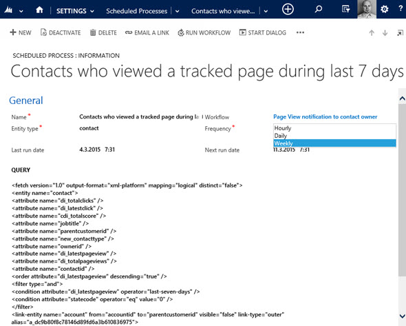
Task: Click the statecode condition line
Action: [92, 299]
